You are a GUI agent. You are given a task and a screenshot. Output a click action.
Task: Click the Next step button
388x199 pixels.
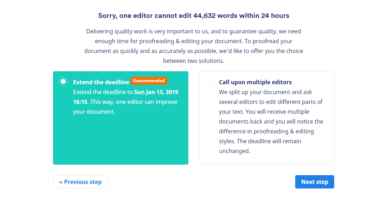[315, 182]
